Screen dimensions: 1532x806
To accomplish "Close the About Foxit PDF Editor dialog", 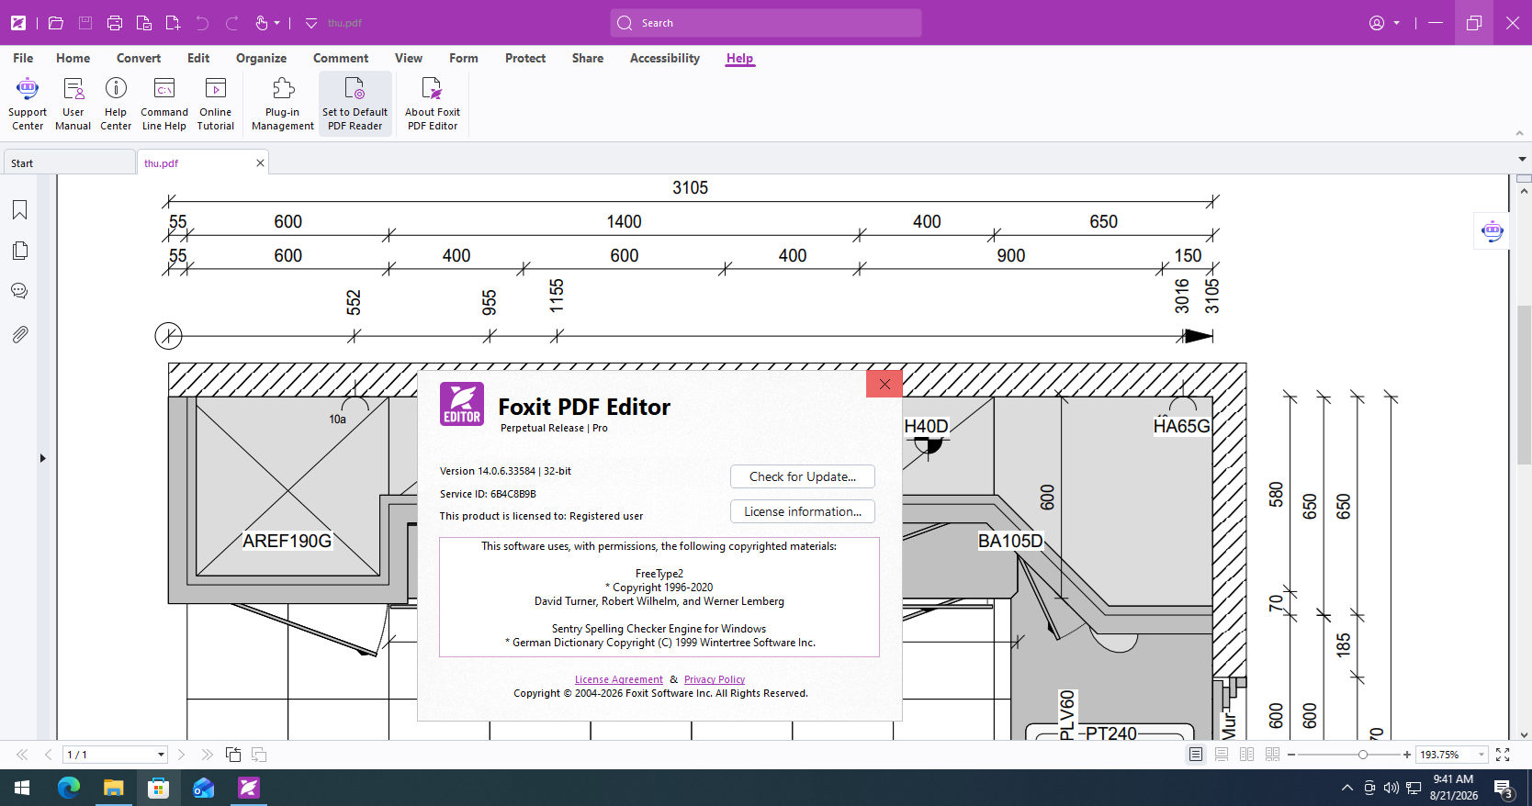I will (x=884, y=384).
